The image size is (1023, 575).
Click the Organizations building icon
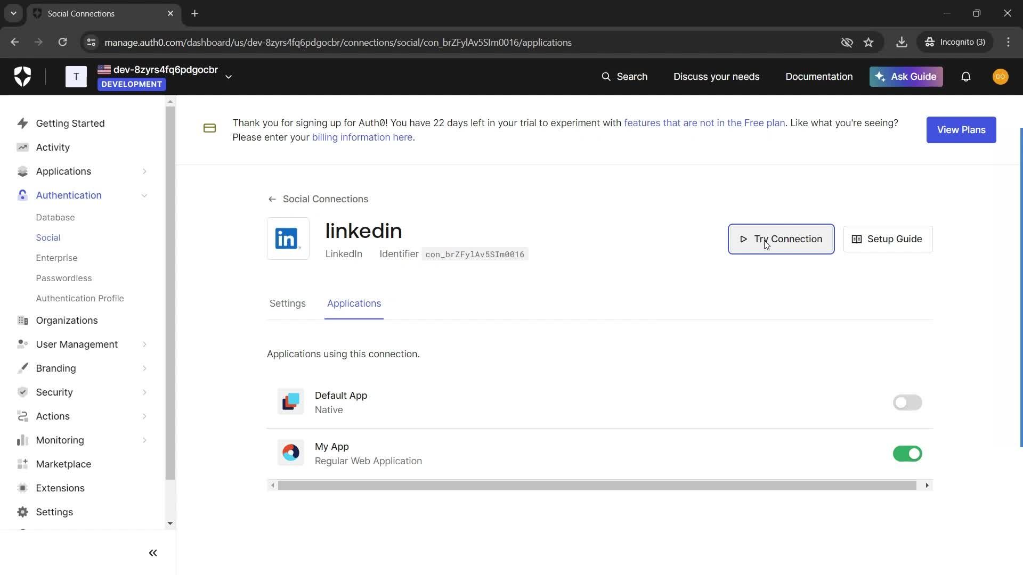click(22, 321)
